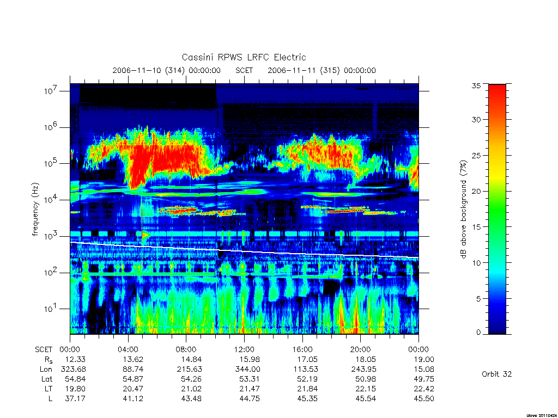The width and height of the screenshot is (558, 418).
Task: Click the 'dB above background (7%)' label
Action: click(x=463, y=210)
